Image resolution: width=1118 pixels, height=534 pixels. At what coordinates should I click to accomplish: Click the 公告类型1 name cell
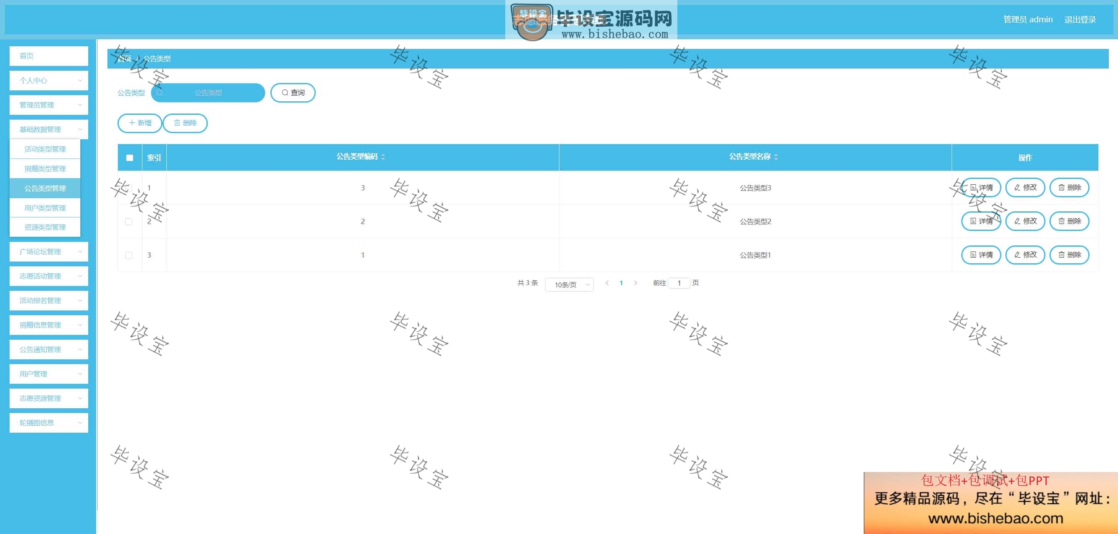(x=755, y=255)
